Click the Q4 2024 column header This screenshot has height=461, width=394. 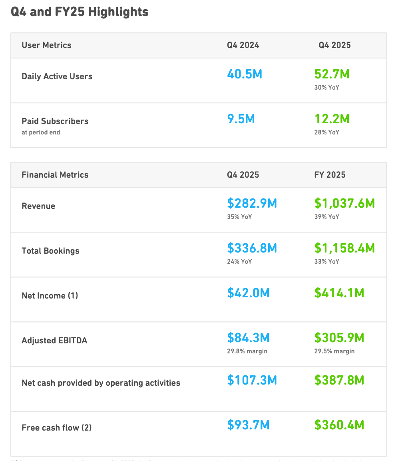pos(243,45)
